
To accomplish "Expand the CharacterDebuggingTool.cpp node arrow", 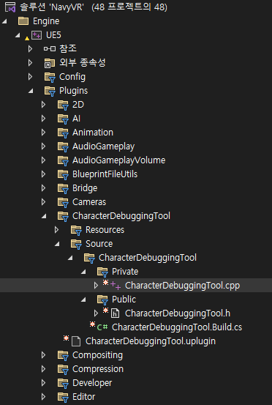I will click(x=96, y=286).
